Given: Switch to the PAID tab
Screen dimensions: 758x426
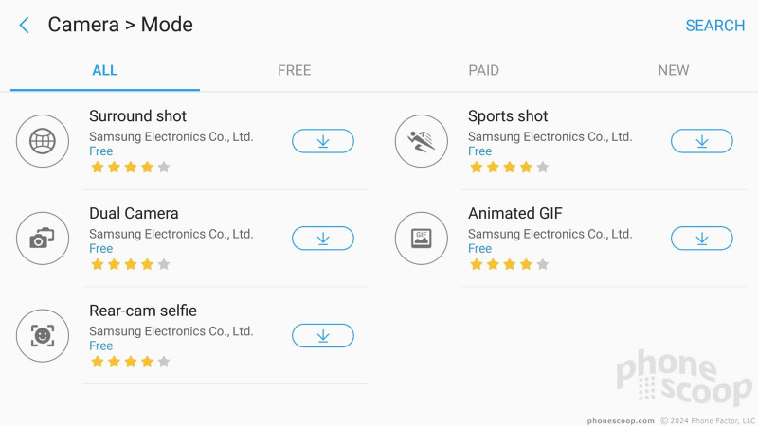Looking at the screenshot, I should pyautogui.click(x=483, y=70).
